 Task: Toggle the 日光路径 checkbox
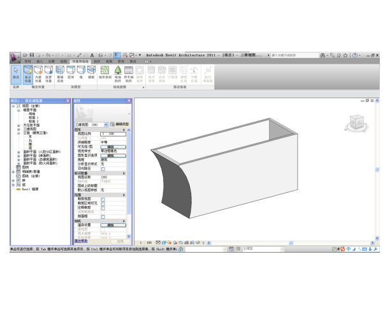coord(103,168)
